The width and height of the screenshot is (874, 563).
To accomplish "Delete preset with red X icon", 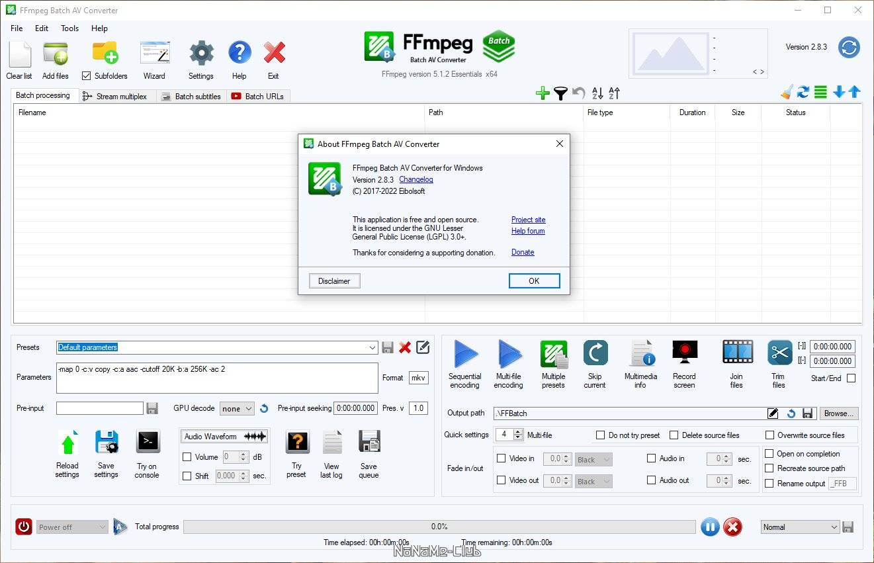I will (x=405, y=347).
